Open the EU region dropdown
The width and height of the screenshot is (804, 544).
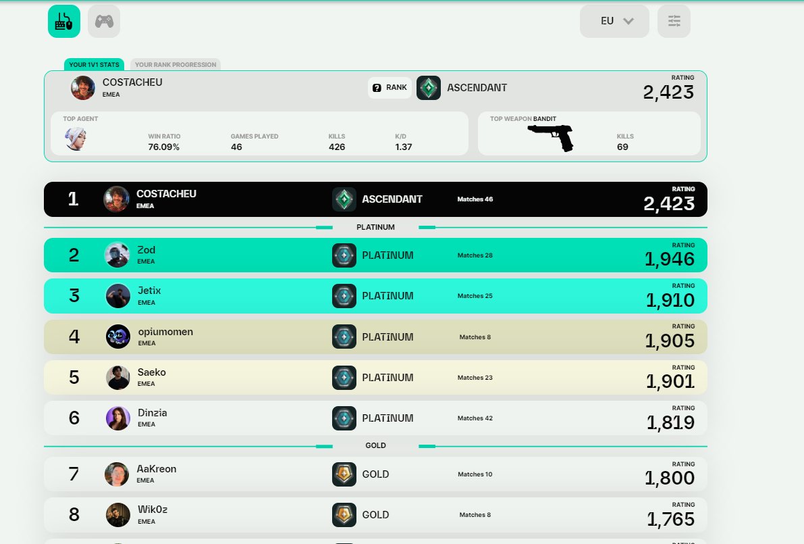614,21
